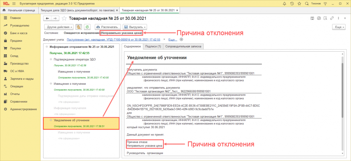The height and width of the screenshot is (161, 351).
Task: Open the Поступление Т100-000014 accounting document link
Action: pyautogui.click(x=113, y=40)
